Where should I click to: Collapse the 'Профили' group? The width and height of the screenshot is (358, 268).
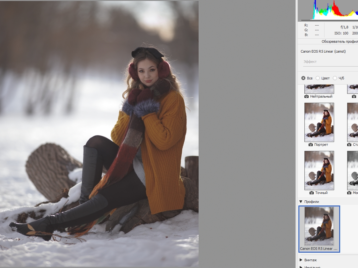[301, 202]
